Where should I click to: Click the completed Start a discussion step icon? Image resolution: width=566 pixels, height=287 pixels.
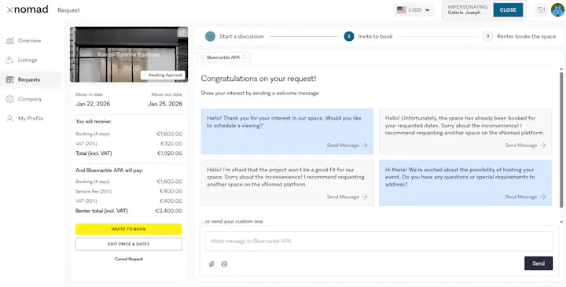pyautogui.click(x=210, y=36)
